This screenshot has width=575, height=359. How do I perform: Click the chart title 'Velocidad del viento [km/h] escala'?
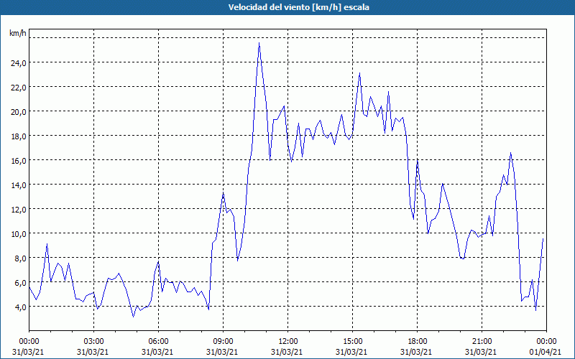coord(298,7)
